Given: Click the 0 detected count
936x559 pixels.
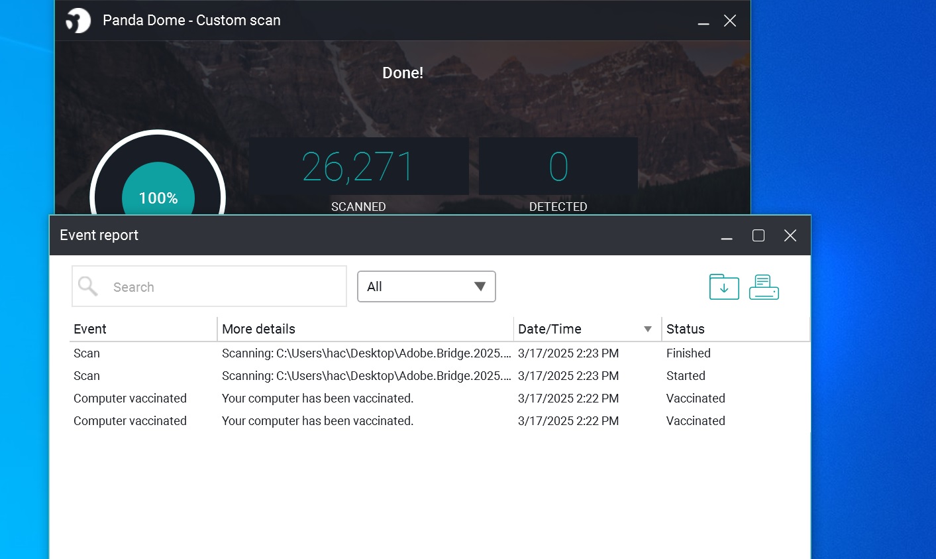Looking at the screenshot, I should (558, 166).
